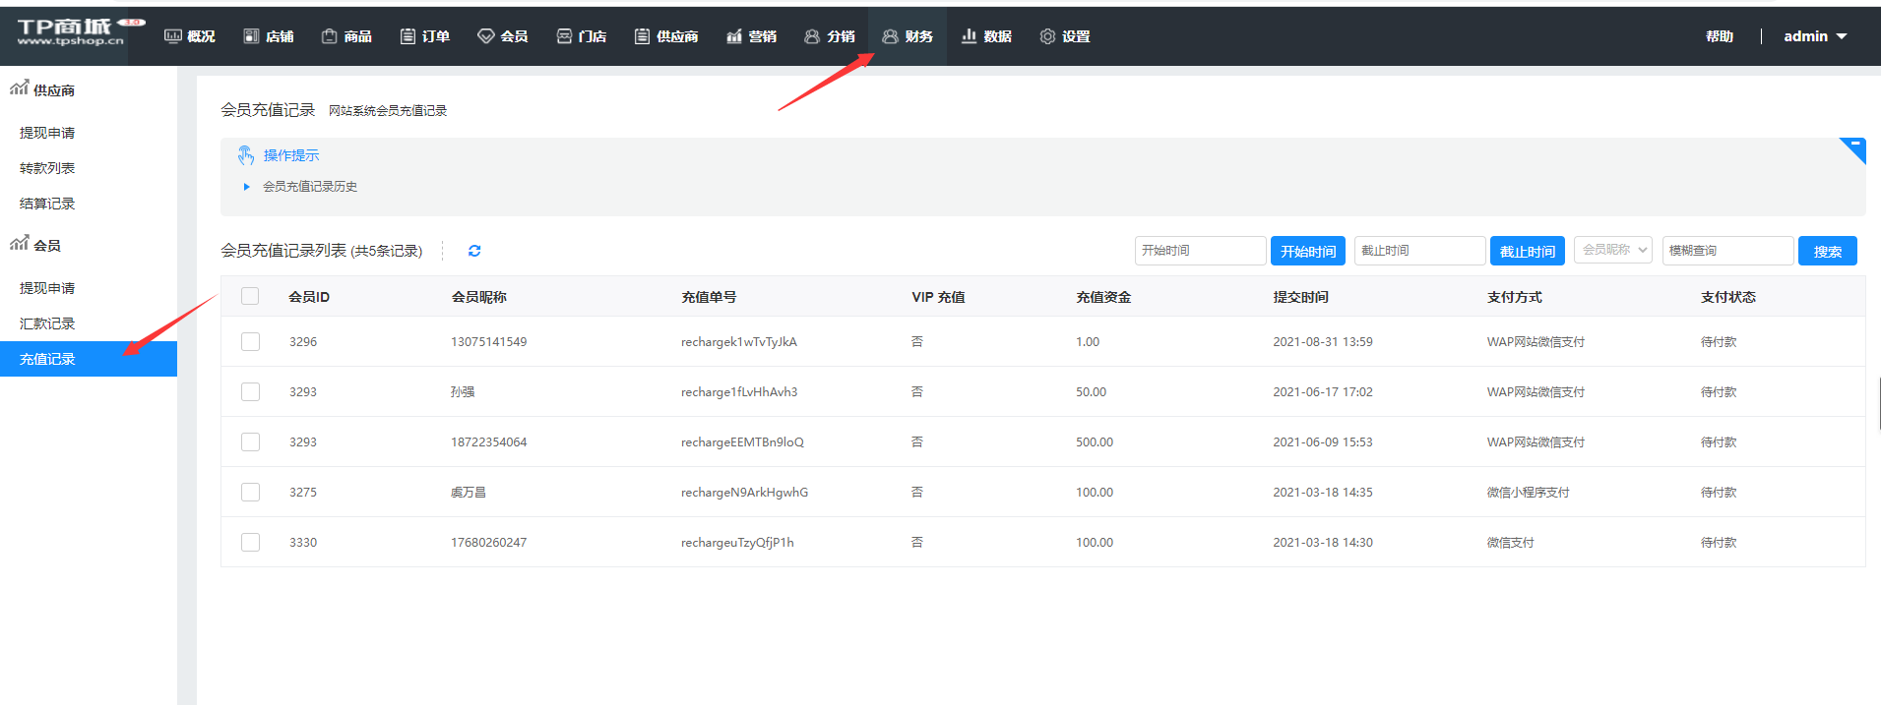Click the 帮助 help link
Image resolution: width=1881 pixels, height=705 pixels.
tap(1719, 36)
